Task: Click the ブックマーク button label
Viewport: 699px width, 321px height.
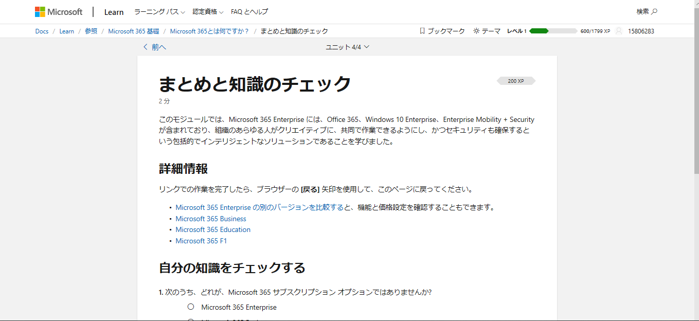Action: [x=446, y=31]
